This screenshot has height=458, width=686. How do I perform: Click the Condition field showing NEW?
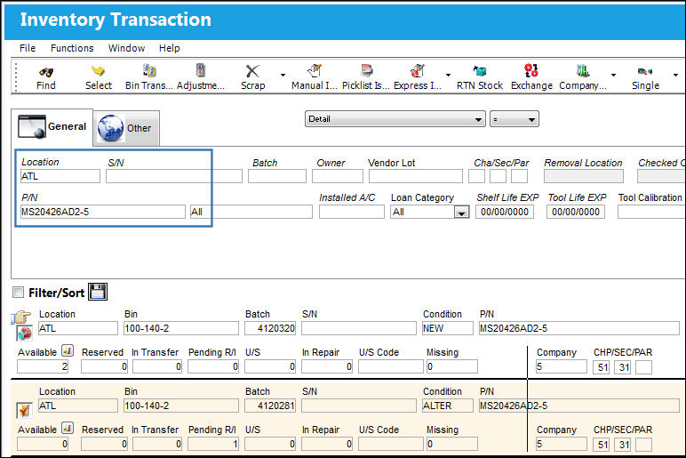tap(448, 328)
